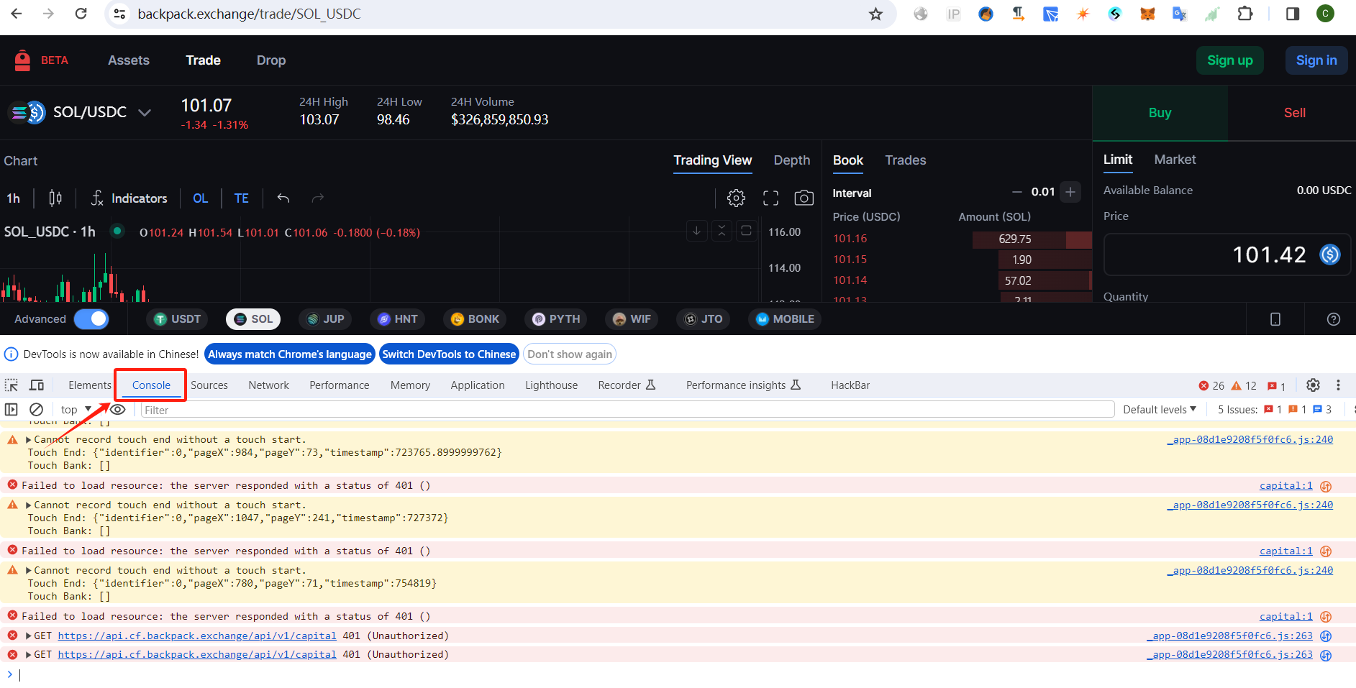
Task: Open the 1h timeframe selector
Action: coord(14,198)
